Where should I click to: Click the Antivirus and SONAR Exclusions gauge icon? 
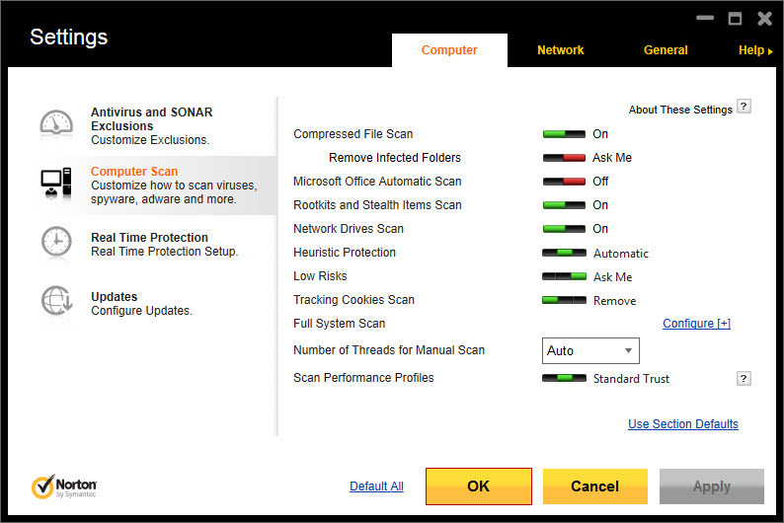(x=56, y=123)
